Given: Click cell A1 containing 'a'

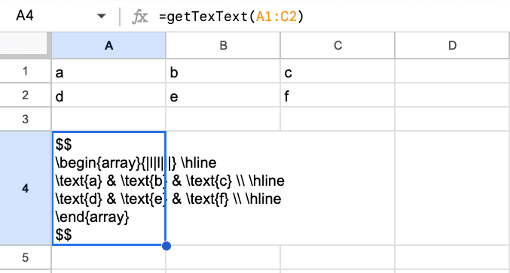Looking at the screenshot, I should coord(108,71).
